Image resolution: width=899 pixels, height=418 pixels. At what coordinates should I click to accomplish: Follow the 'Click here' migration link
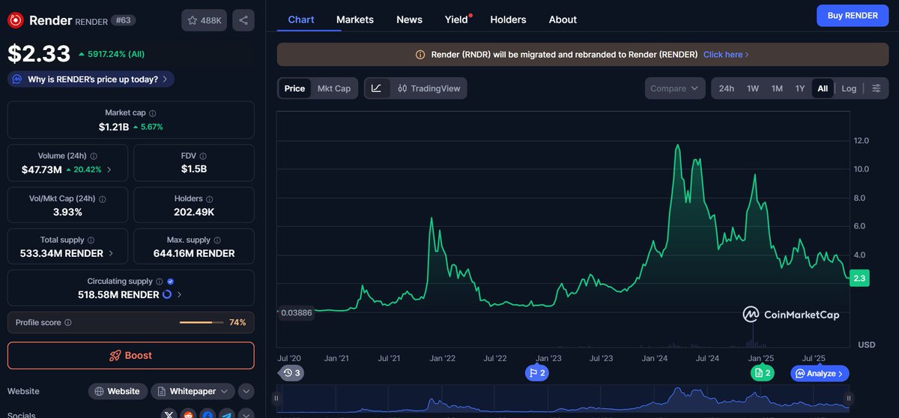(x=726, y=55)
